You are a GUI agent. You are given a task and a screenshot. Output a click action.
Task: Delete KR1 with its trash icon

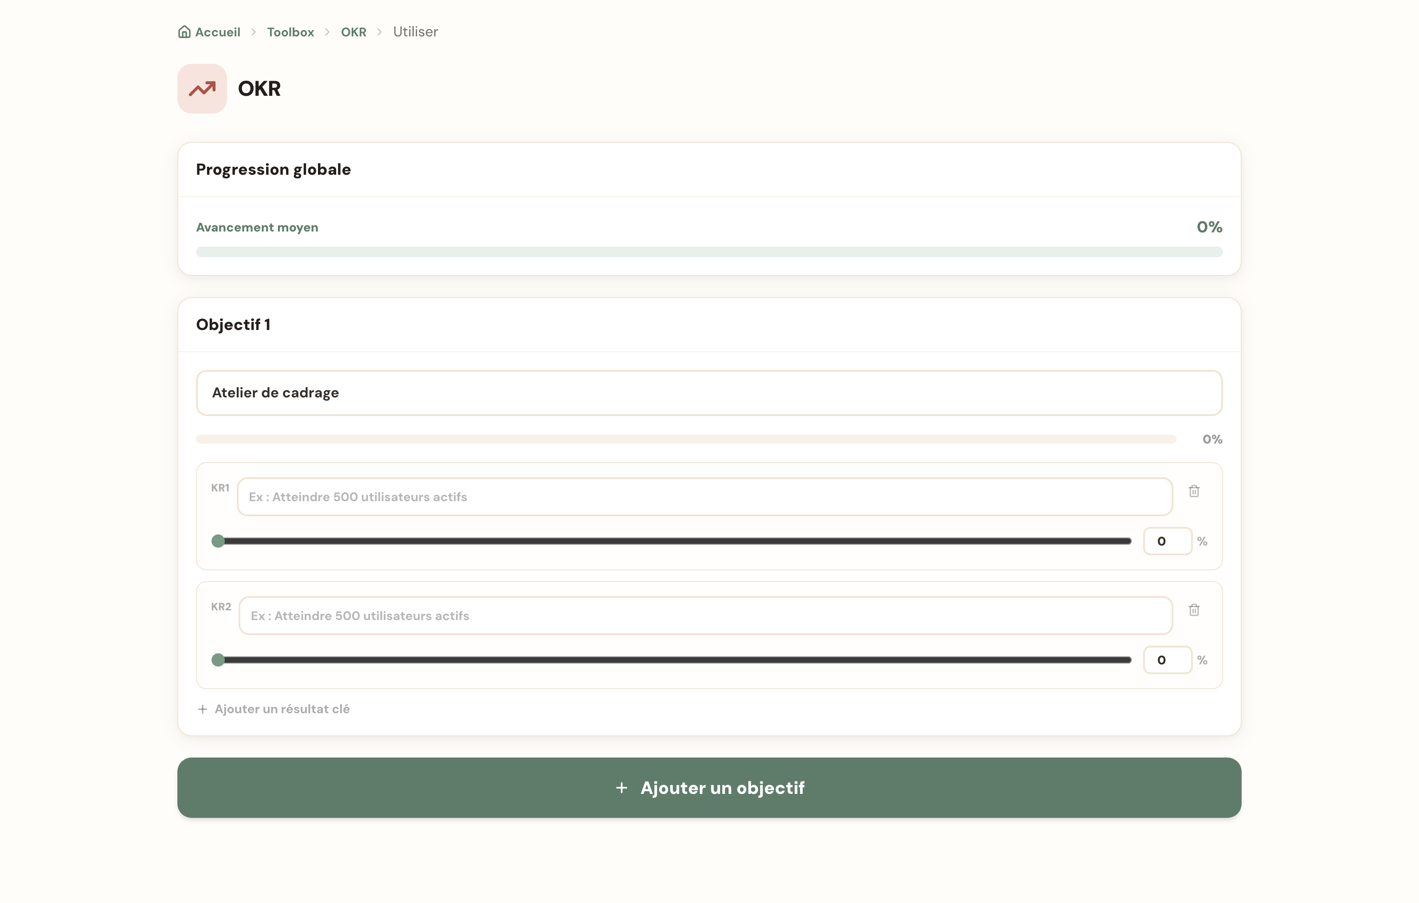(x=1194, y=491)
